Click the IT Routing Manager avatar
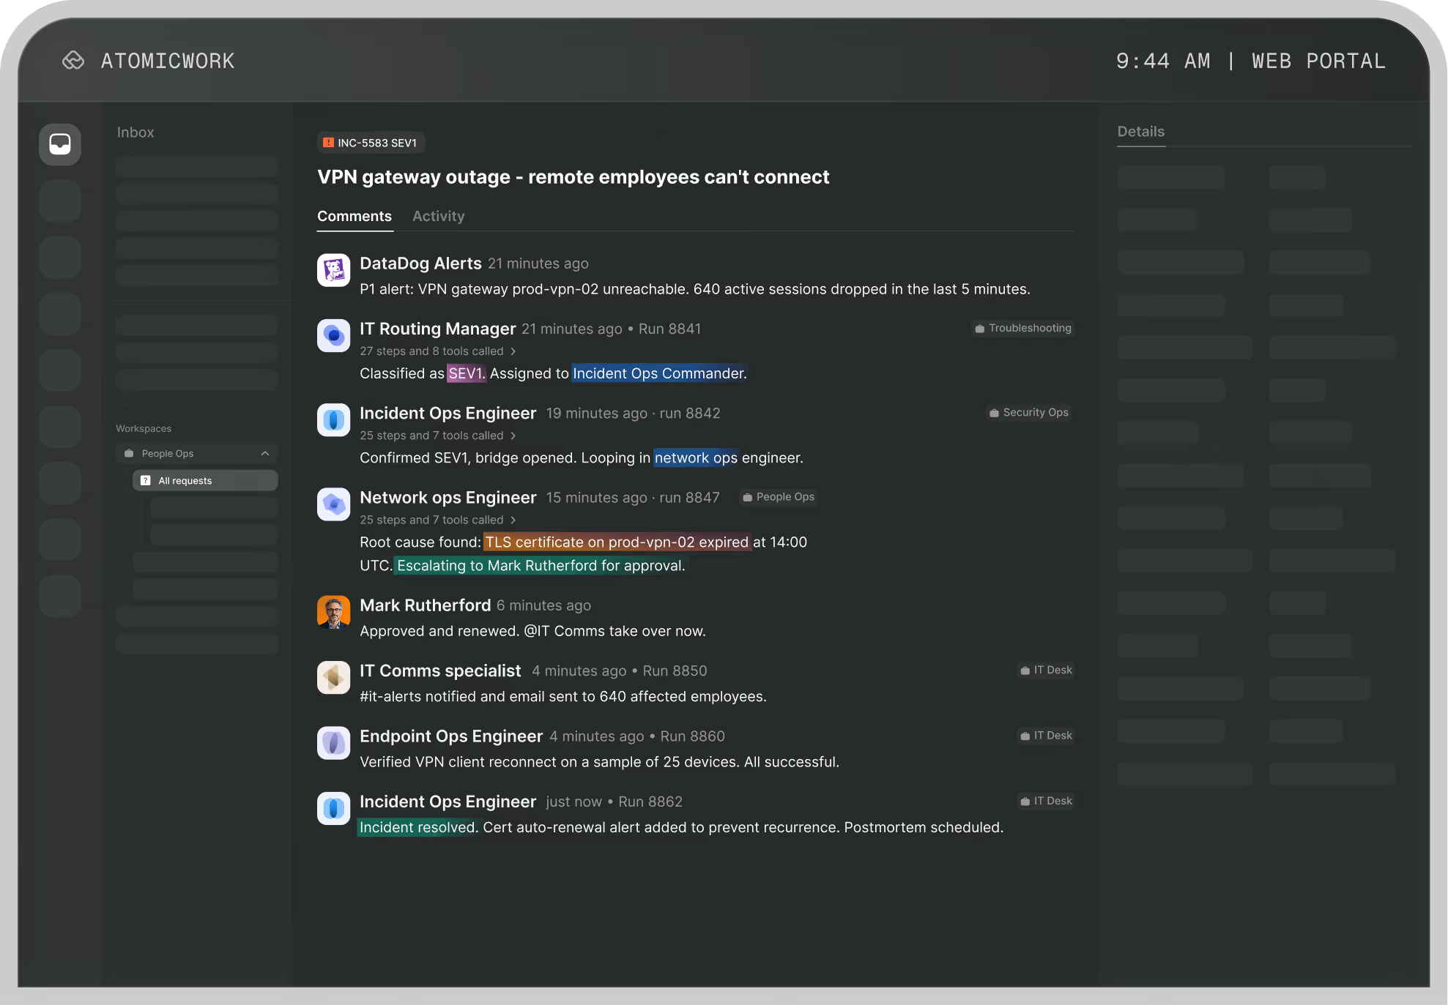The width and height of the screenshot is (1448, 1005). click(x=333, y=336)
